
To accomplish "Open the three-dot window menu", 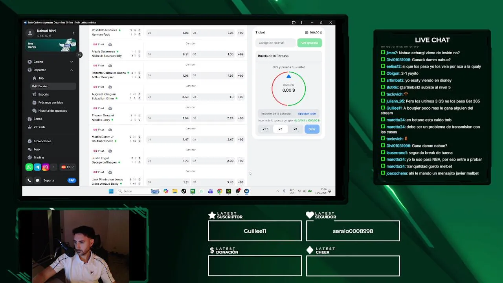I will (302, 22).
